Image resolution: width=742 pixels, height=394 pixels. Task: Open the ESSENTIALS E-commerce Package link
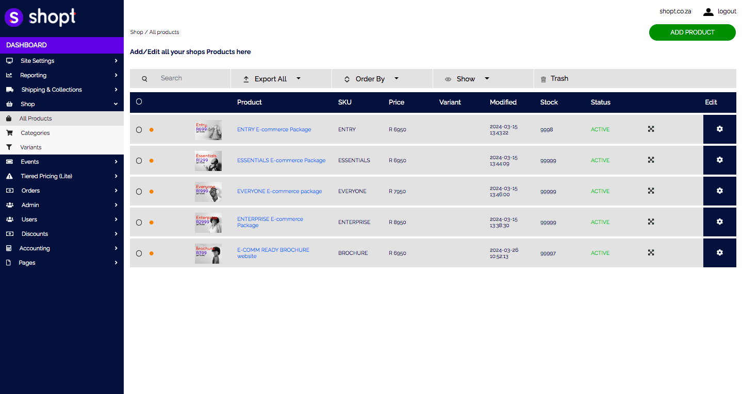tap(281, 160)
